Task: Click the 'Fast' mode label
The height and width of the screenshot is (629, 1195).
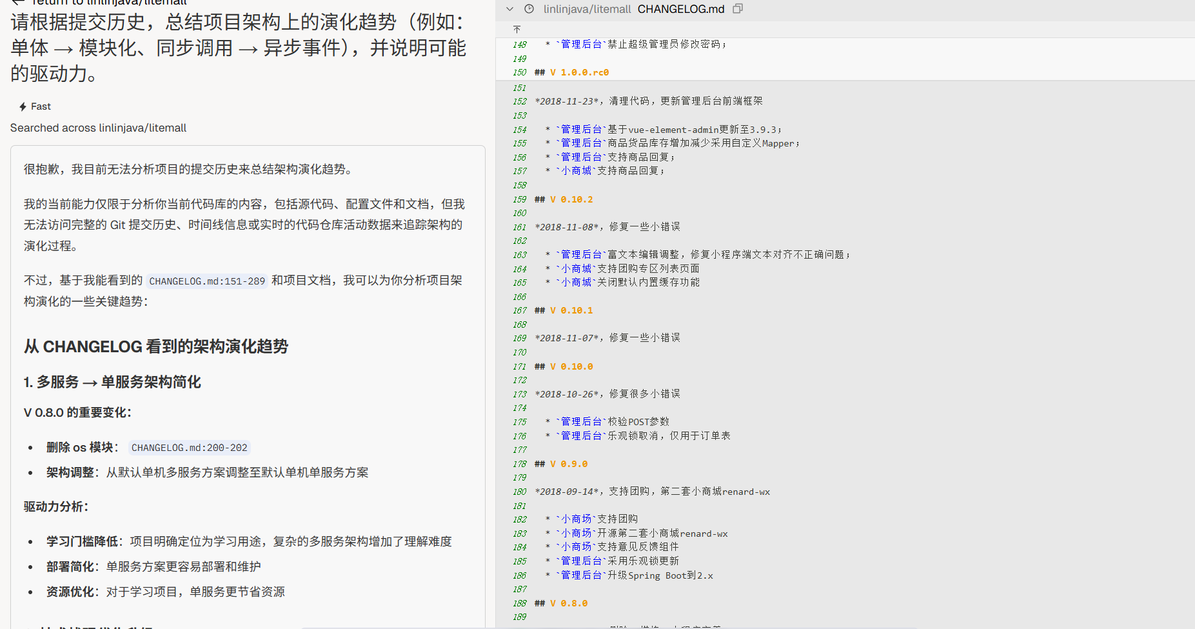Action: pyautogui.click(x=41, y=106)
